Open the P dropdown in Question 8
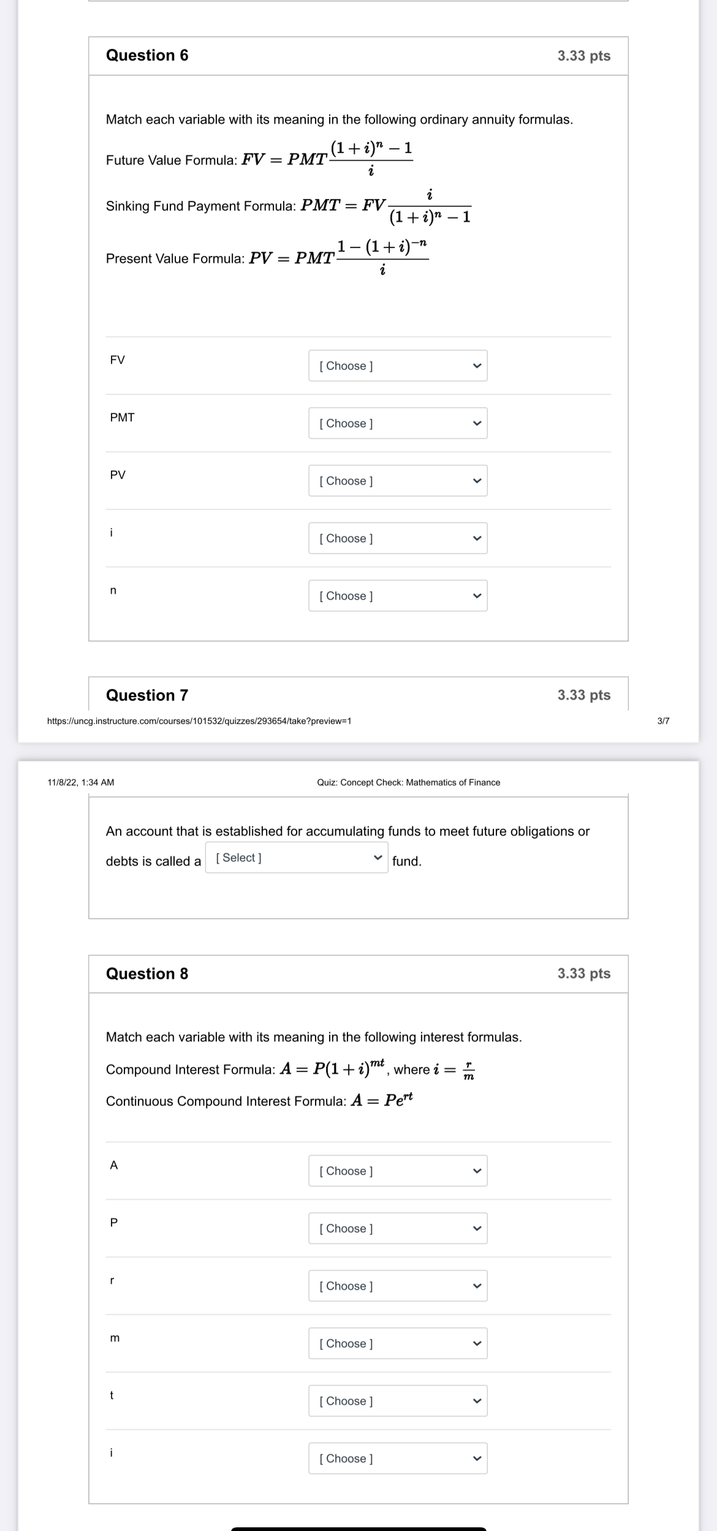 point(397,1228)
